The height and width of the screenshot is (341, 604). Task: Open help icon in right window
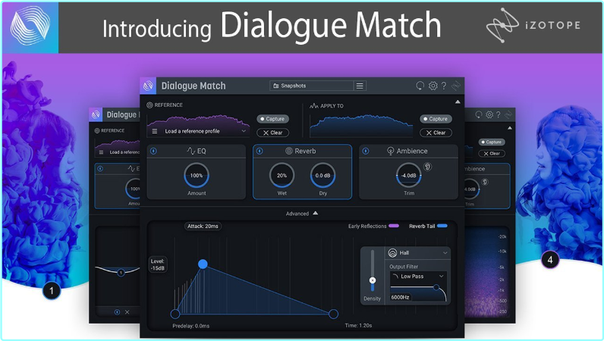(x=499, y=114)
